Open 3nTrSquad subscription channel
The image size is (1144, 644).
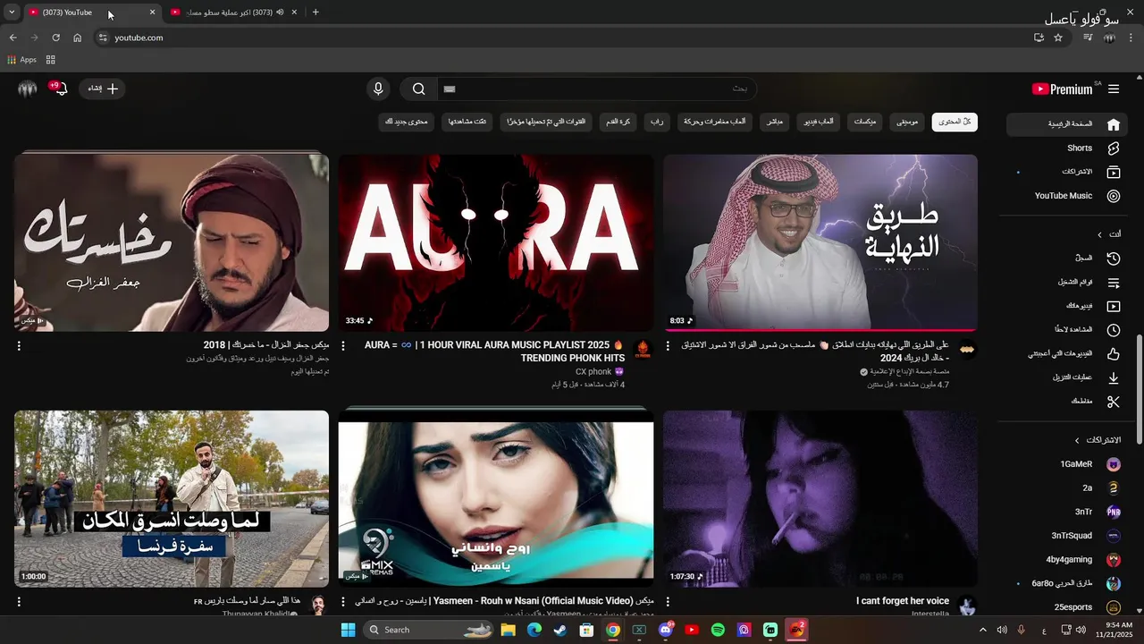click(1068, 536)
